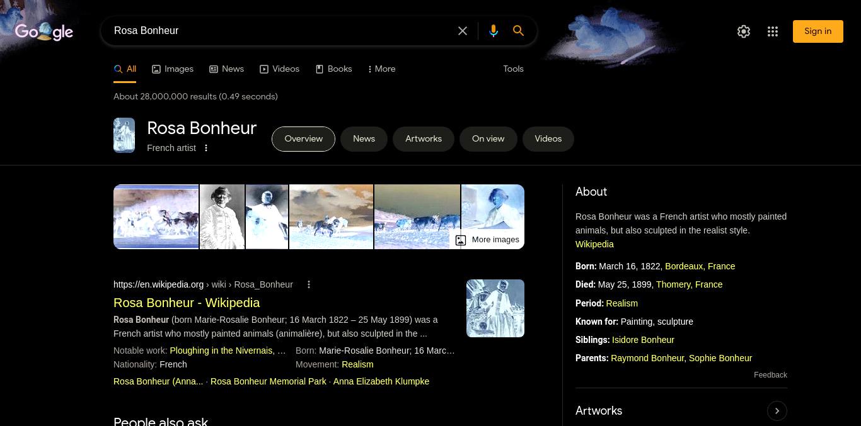Click the Realism movement link
This screenshot has width=861, height=426.
click(357, 364)
